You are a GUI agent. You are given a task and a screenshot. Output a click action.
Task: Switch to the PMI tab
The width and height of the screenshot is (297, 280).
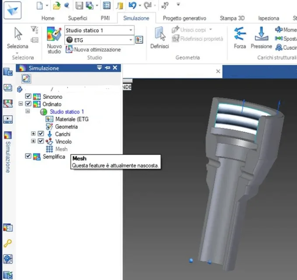[105, 18]
